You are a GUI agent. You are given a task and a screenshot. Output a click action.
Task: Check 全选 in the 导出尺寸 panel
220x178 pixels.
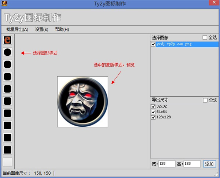tap(205, 100)
